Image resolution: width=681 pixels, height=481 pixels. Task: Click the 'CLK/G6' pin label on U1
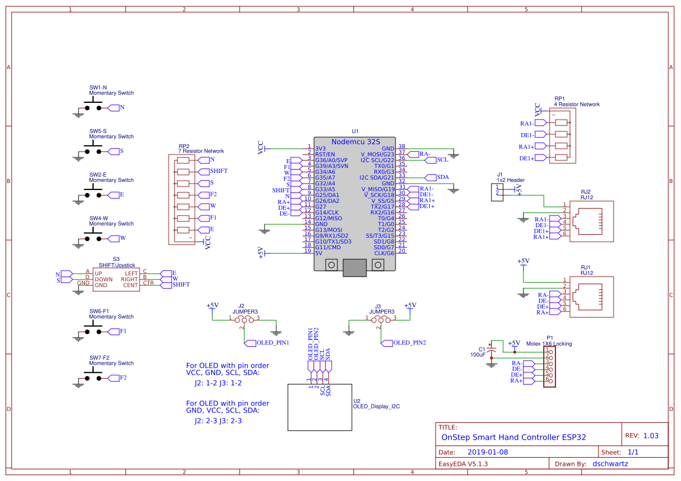[x=384, y=253]
